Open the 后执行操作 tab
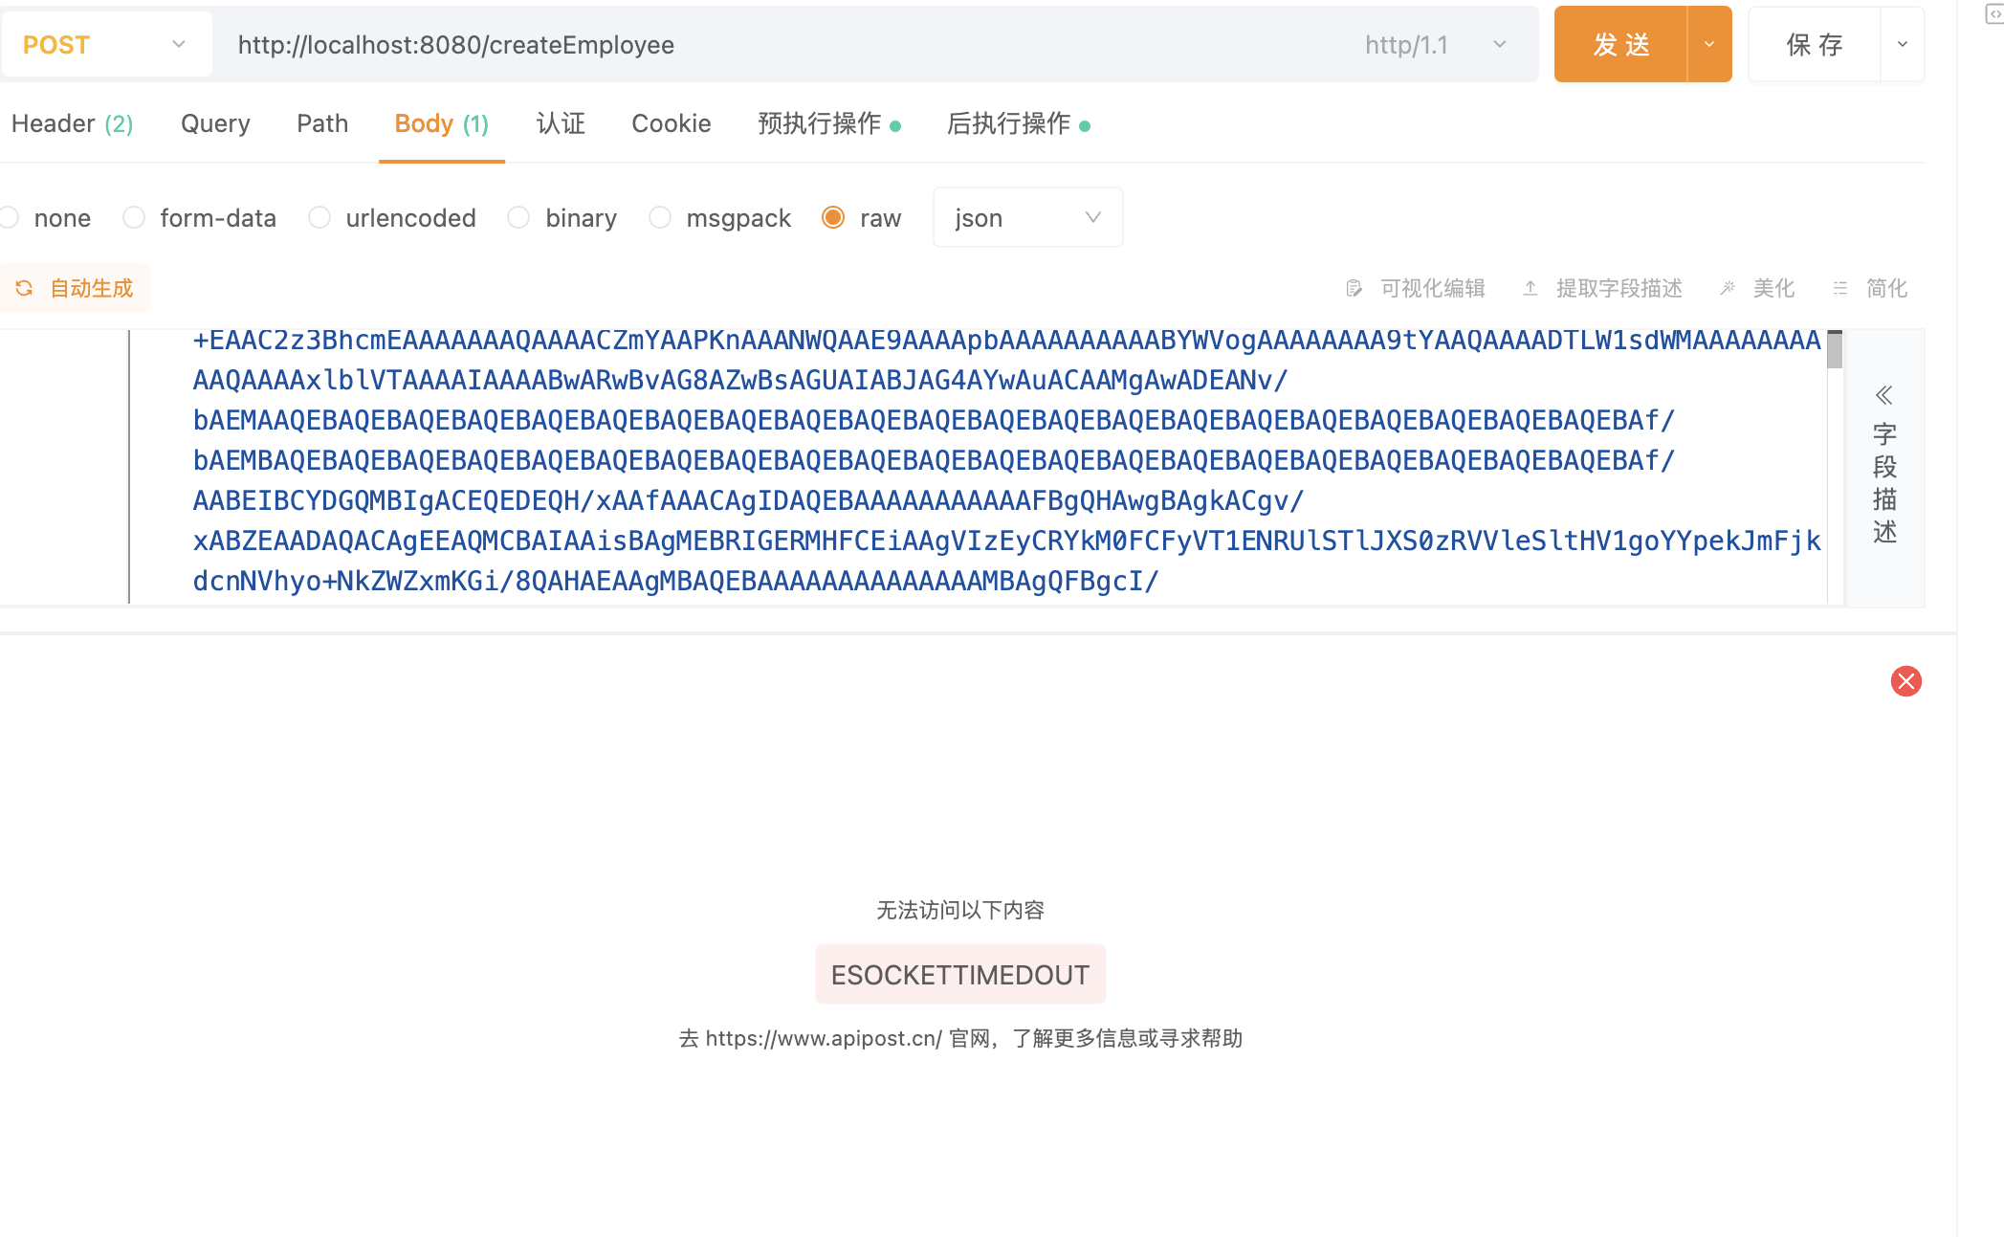This screenshot has height=1237, width=2004. pos(1018,123)
